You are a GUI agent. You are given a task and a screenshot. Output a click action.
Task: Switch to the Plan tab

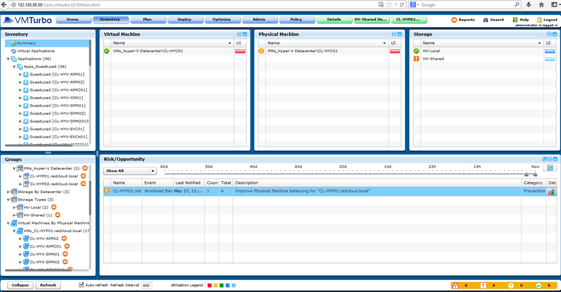tap(147, 20)
